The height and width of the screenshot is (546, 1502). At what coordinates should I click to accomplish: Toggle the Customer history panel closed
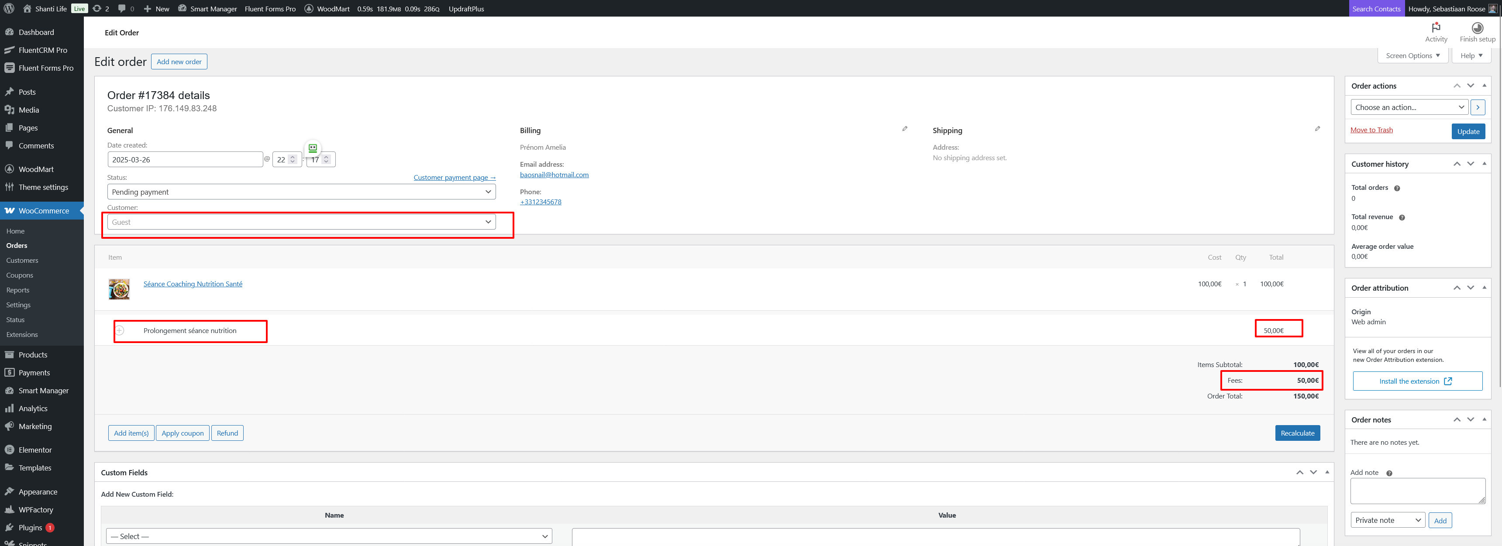pos(1484,164)
